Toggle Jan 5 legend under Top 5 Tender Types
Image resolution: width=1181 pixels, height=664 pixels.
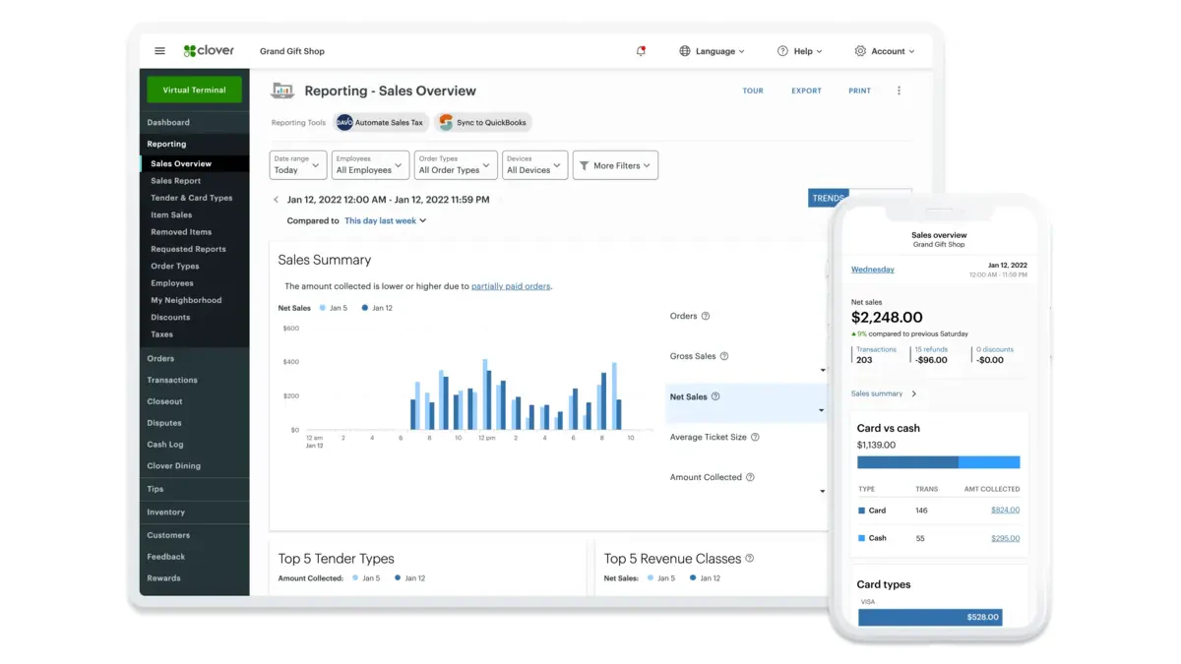pos(366,578)
